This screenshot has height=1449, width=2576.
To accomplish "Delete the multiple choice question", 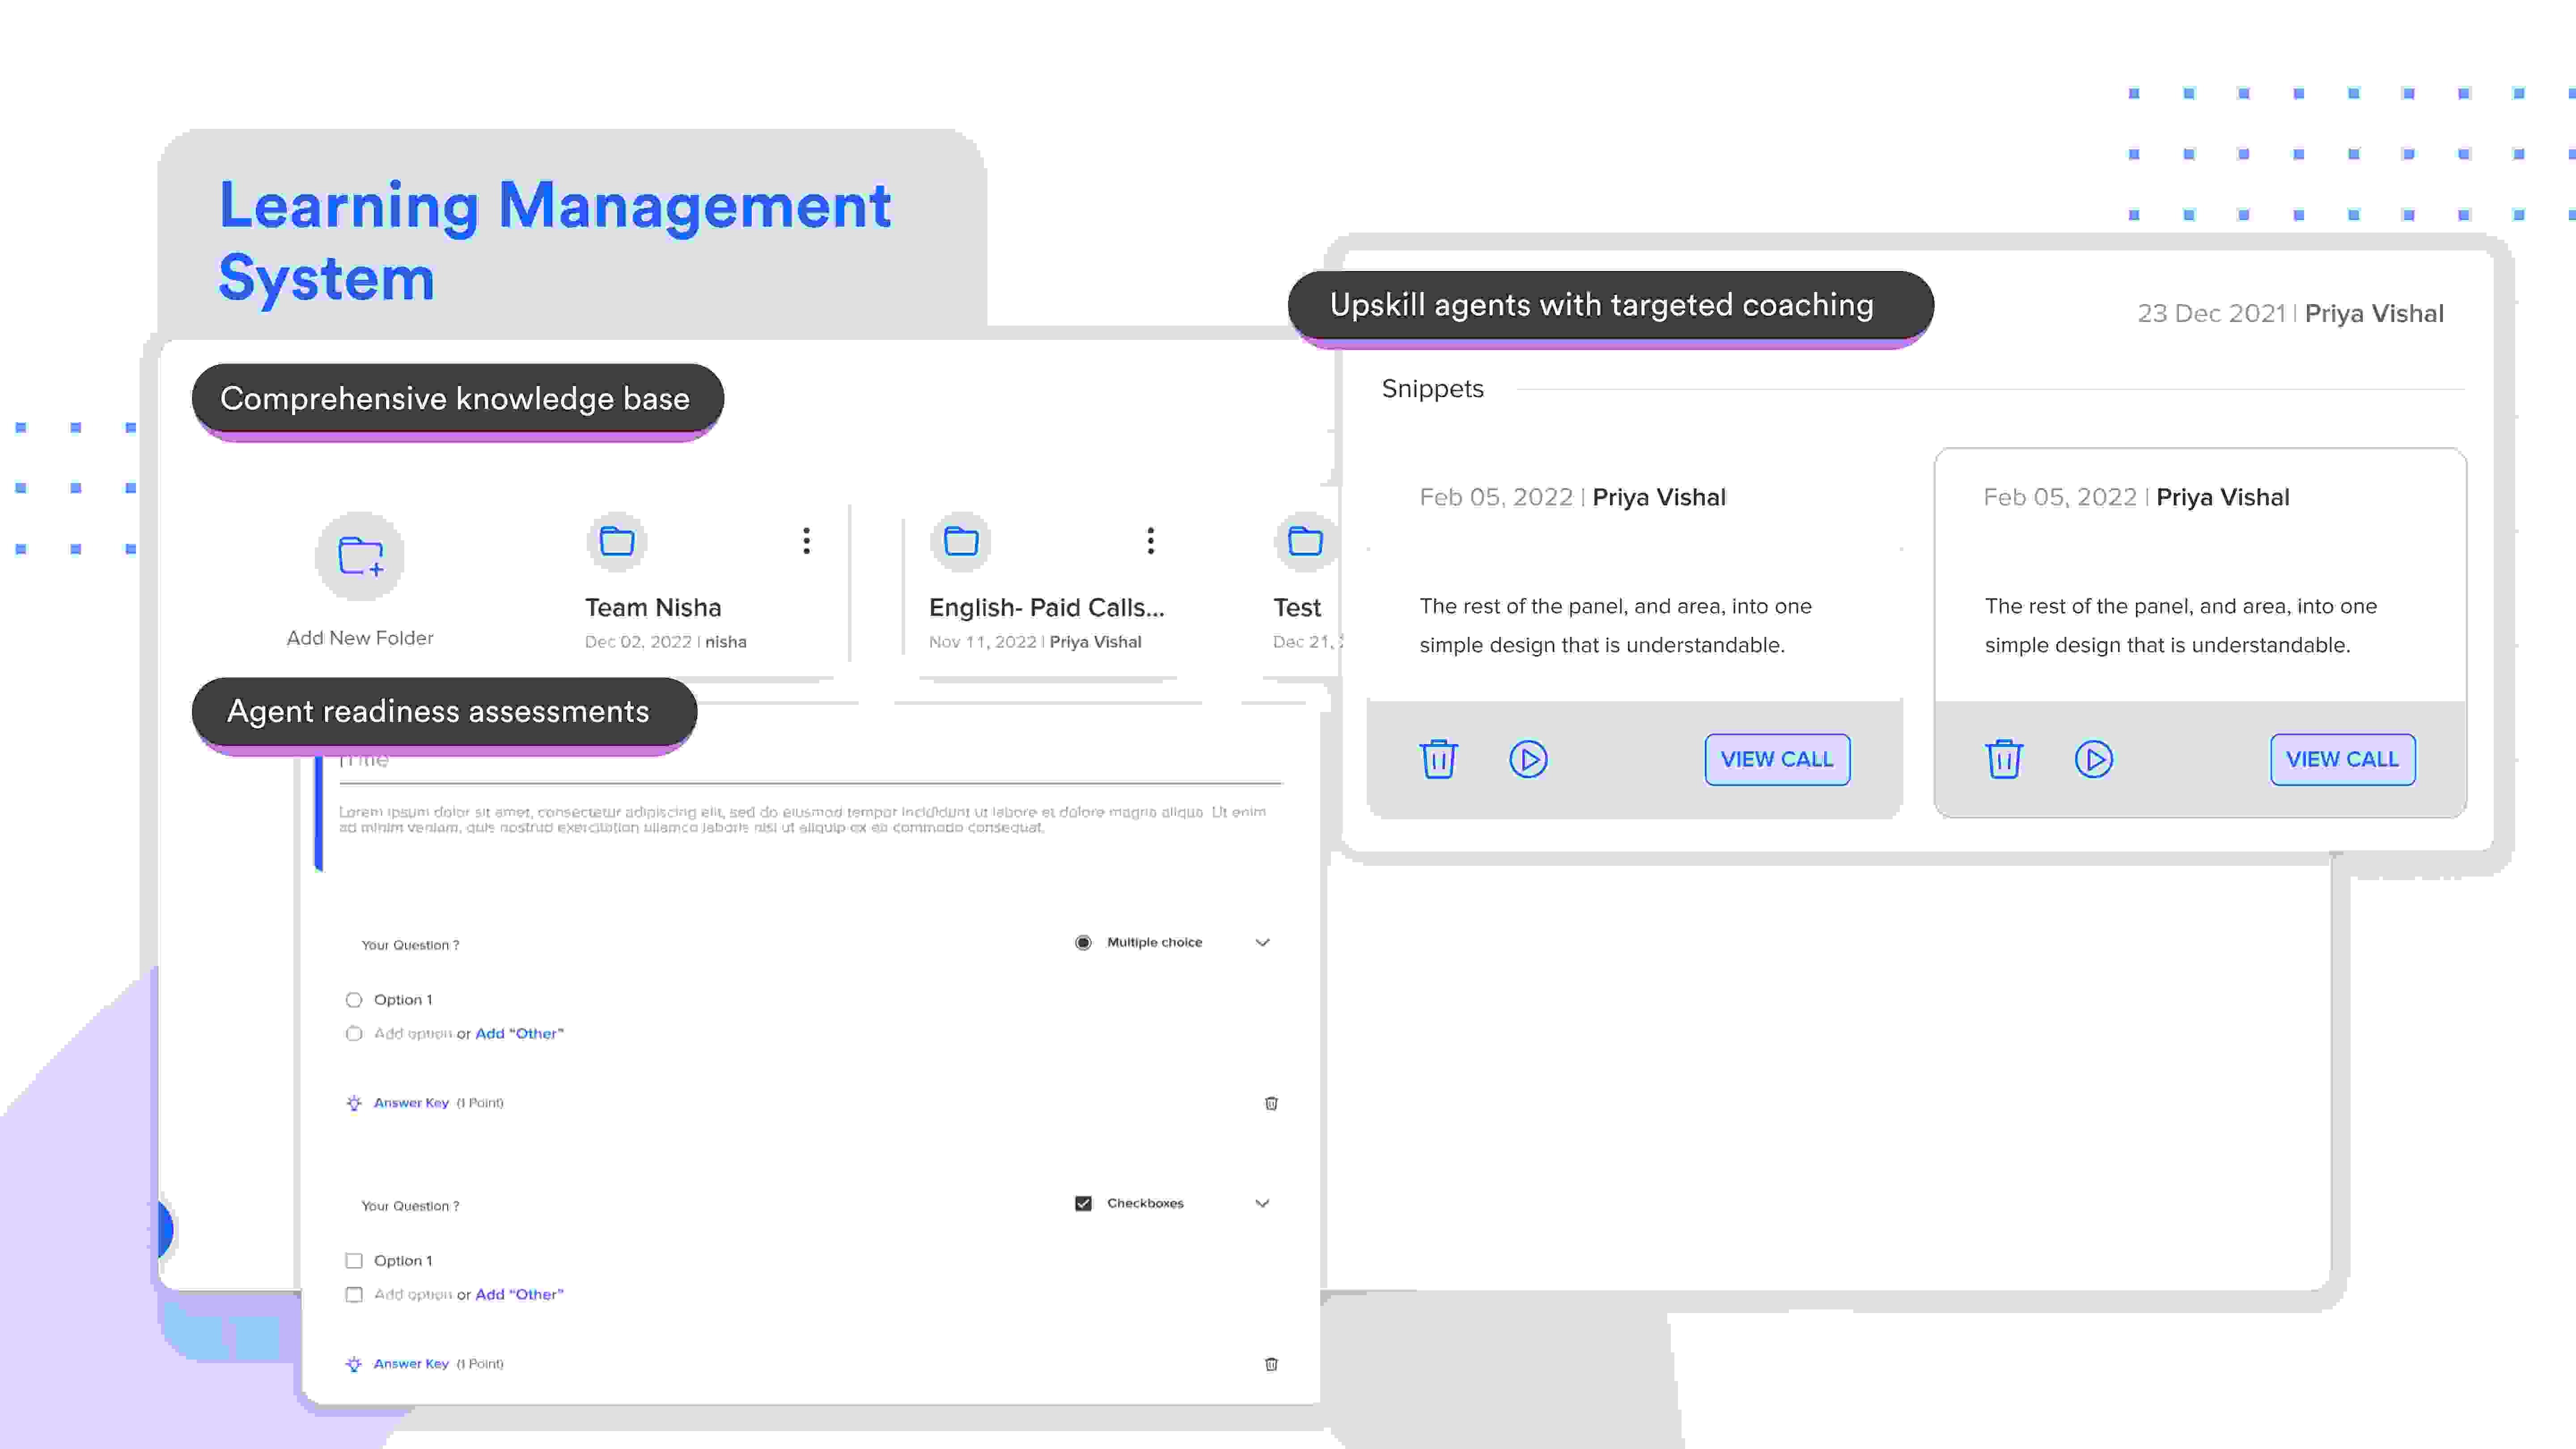I will coord(1271,1103).
